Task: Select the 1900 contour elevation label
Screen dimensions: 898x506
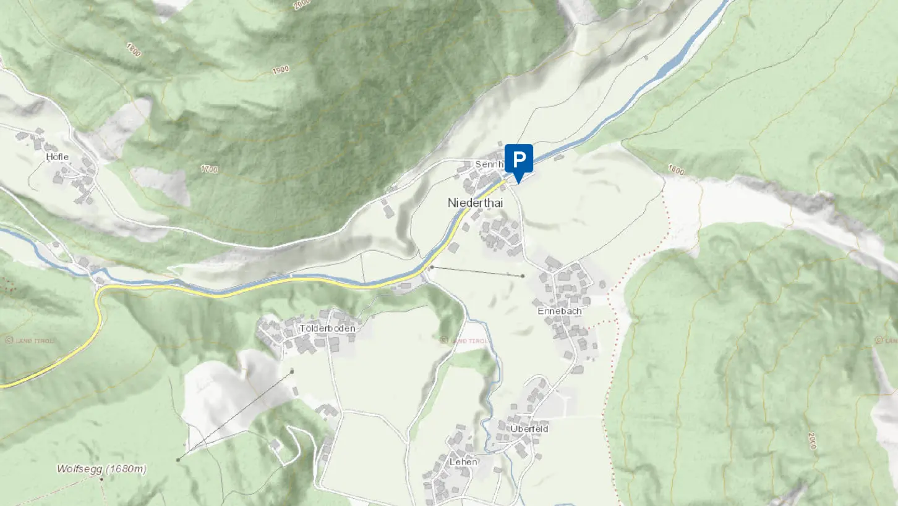Action: click(280, 70)
